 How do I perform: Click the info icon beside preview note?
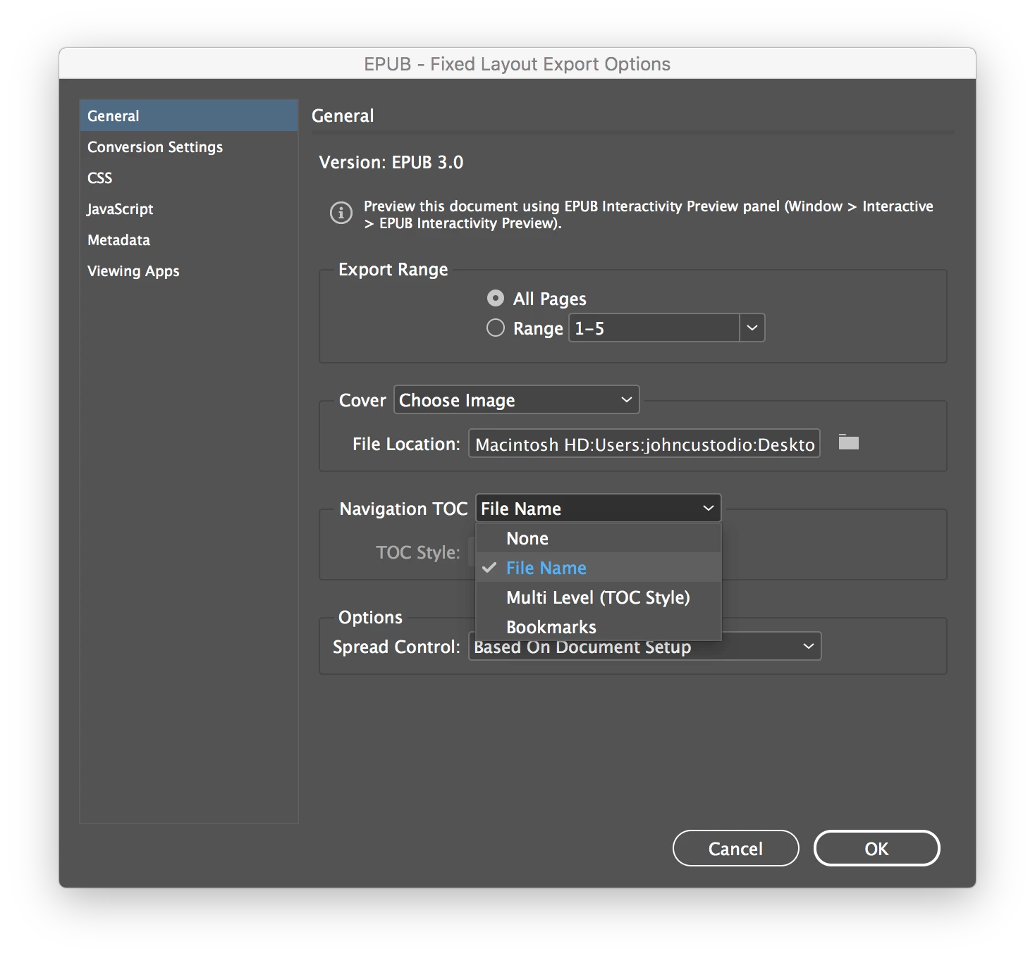(x=341, y=212)
